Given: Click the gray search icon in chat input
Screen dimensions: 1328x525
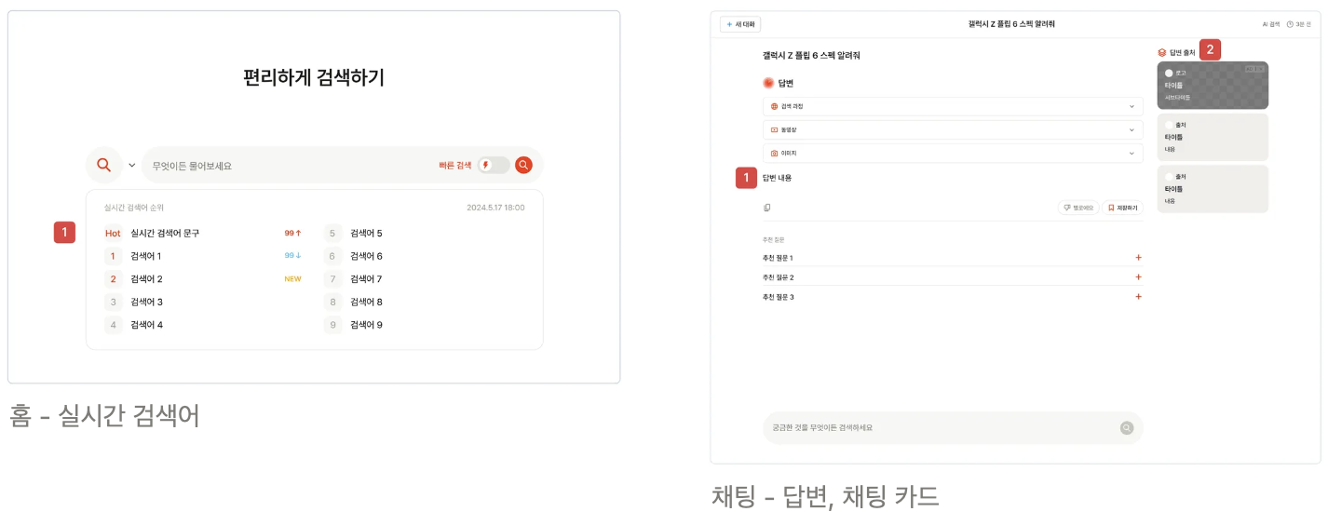Looking at the screenshot, I should click(x=1126, y=428).
